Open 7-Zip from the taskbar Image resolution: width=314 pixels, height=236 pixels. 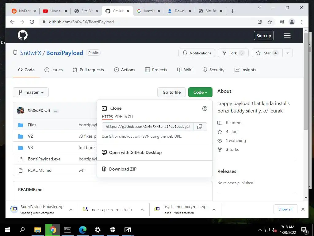click(x=128, y=230)
